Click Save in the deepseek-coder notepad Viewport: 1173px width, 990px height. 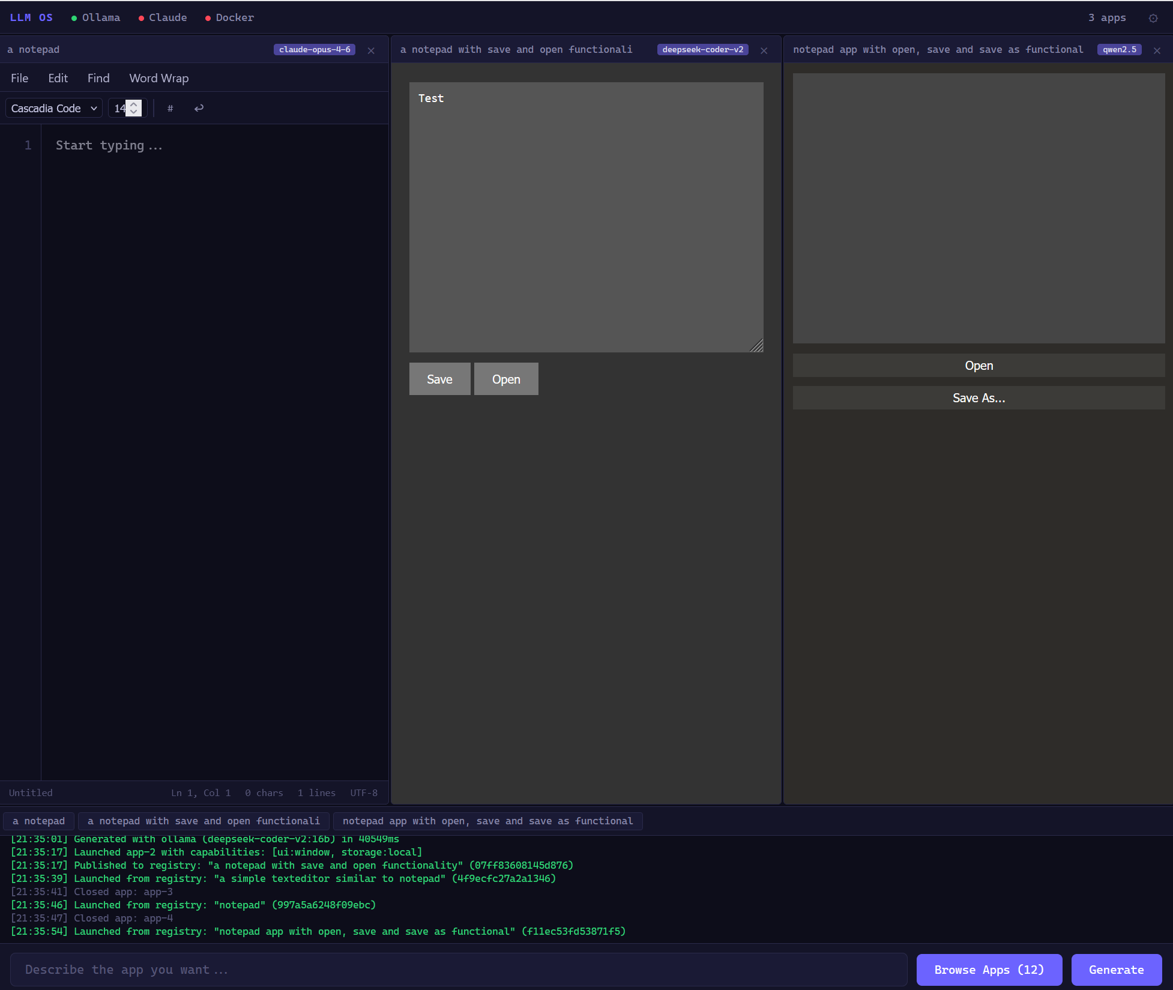pyautogui.click(x=439, y=379)
